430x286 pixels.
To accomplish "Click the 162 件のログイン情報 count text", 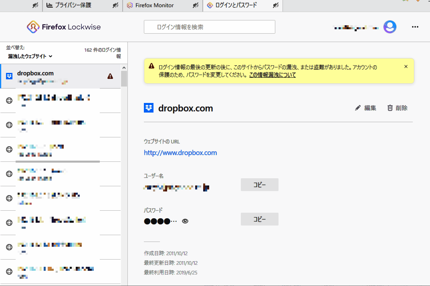I will [103, 53].
